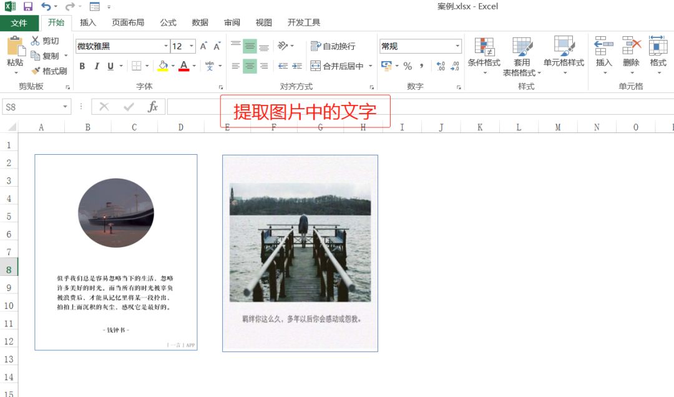Apply Percent Style to selection
Screen dimensions: 674x397
[406, 64]
